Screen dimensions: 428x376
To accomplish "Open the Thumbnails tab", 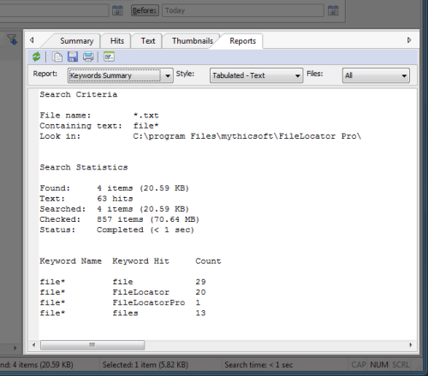I will 193,41.
